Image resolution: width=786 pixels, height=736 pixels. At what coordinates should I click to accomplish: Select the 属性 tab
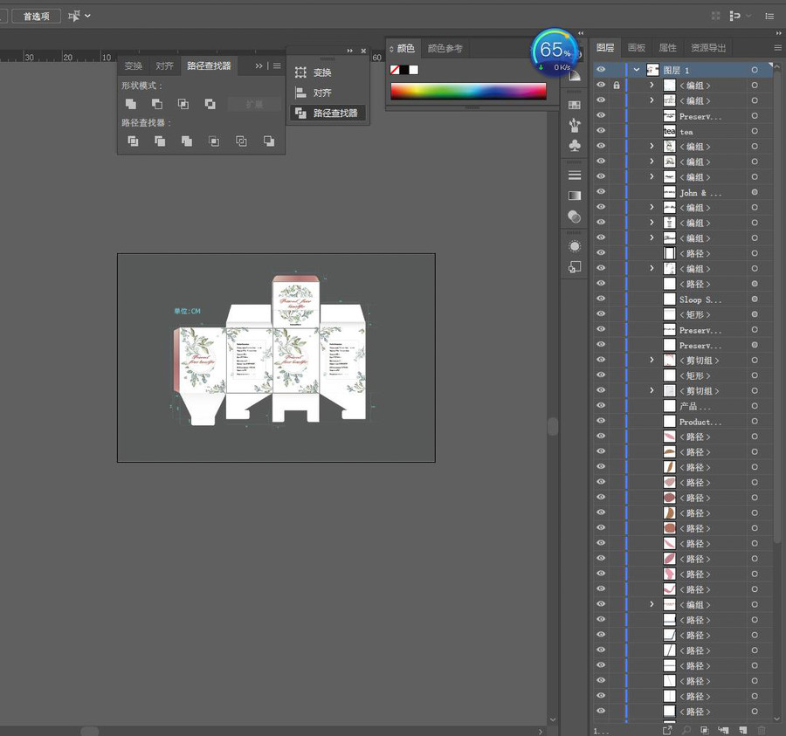click(668, 48)
